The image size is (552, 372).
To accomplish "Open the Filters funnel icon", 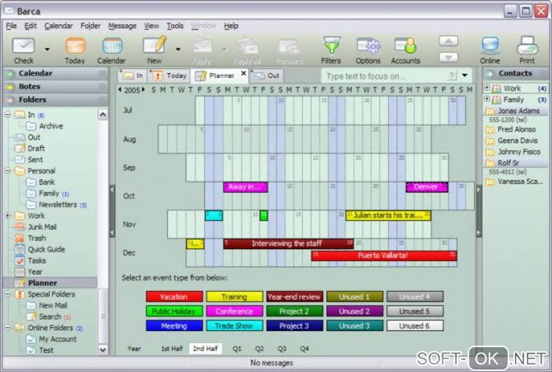I will (x=331, y=46).
